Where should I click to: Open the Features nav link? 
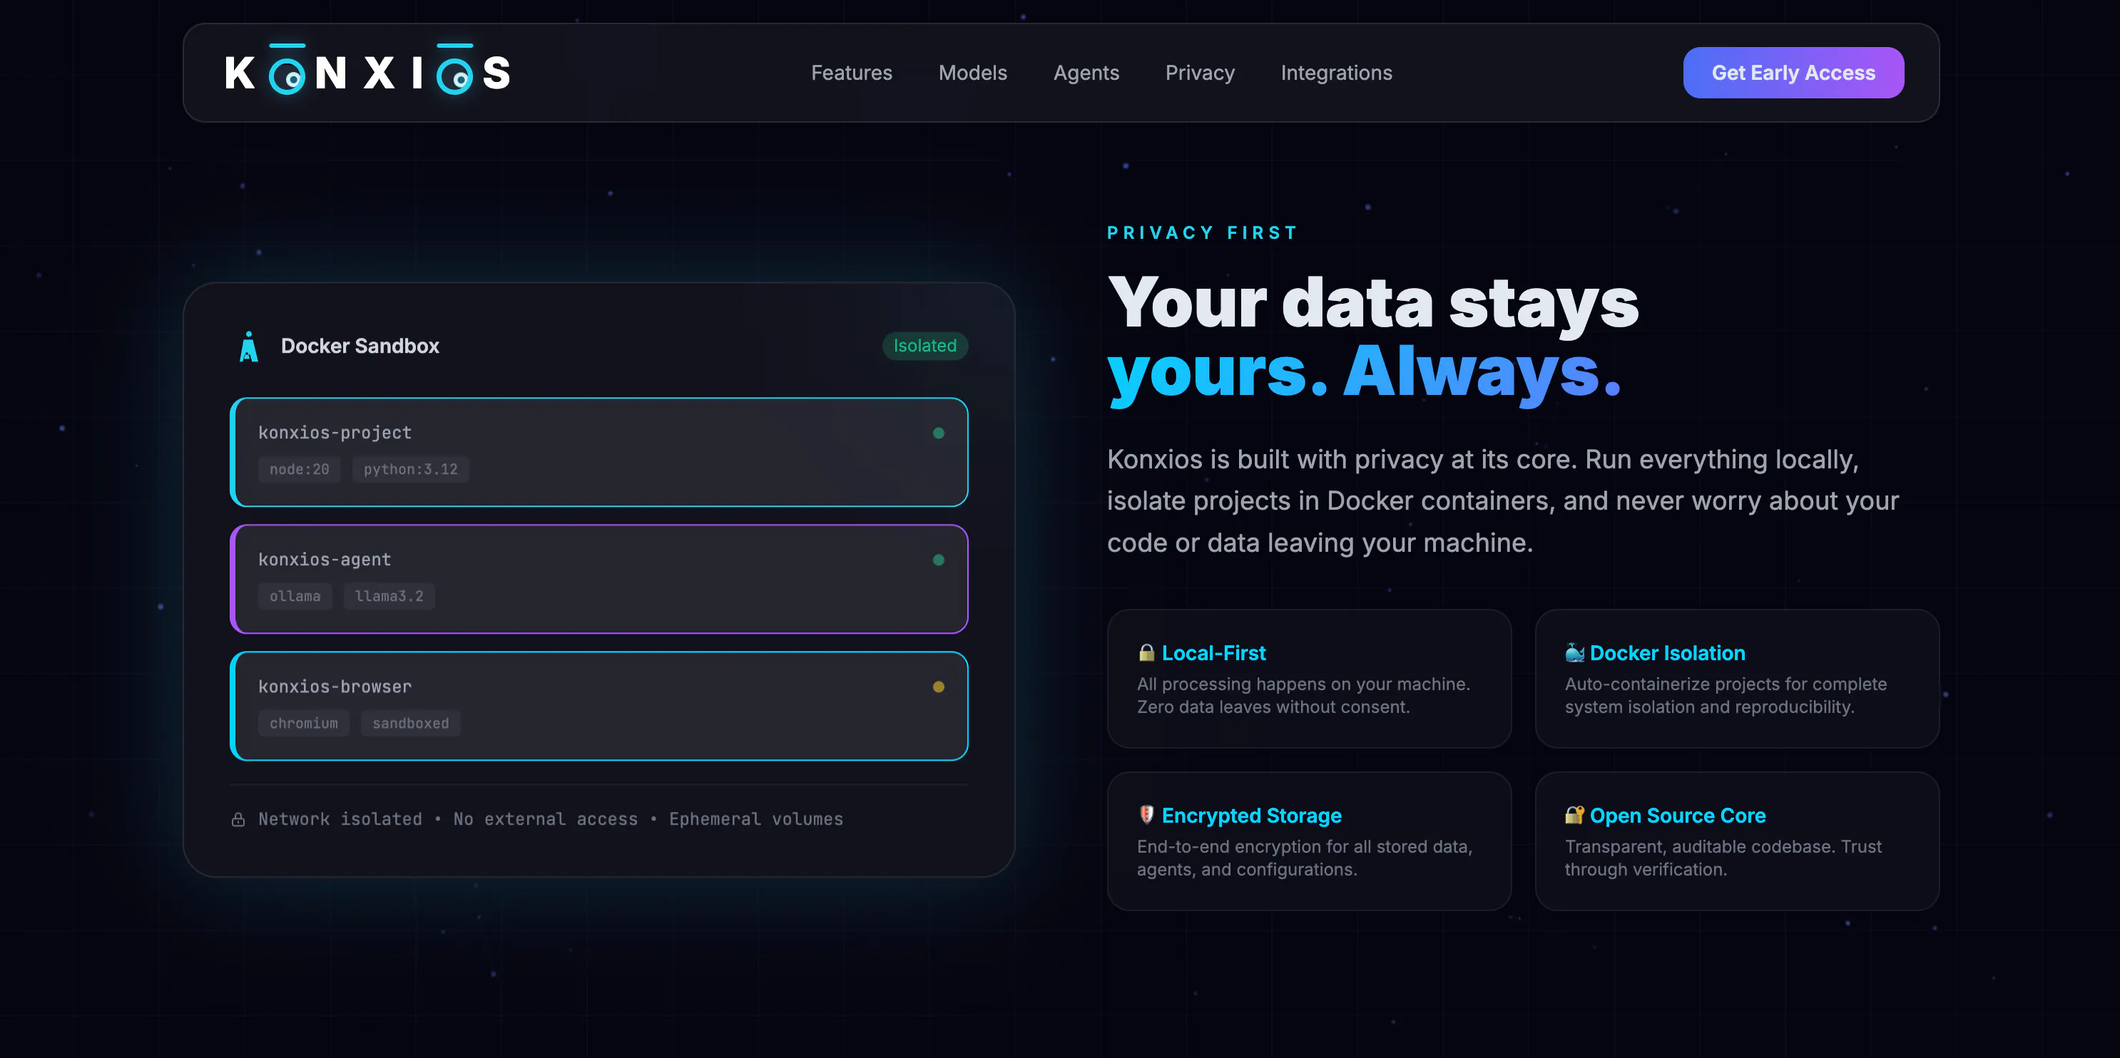pyautogui.click(x=851, y=73)
